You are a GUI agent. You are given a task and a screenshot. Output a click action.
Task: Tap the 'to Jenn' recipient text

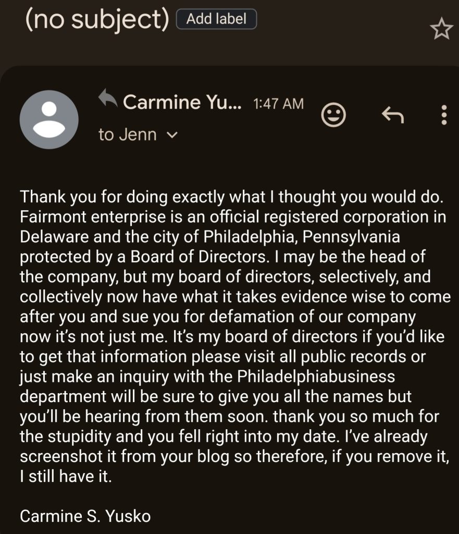tap(128, 135)
